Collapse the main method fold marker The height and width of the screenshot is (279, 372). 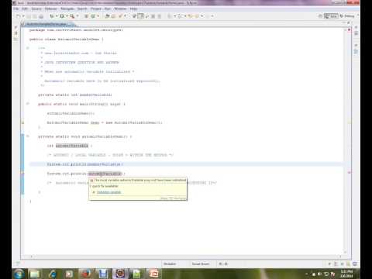coord(28,104)
